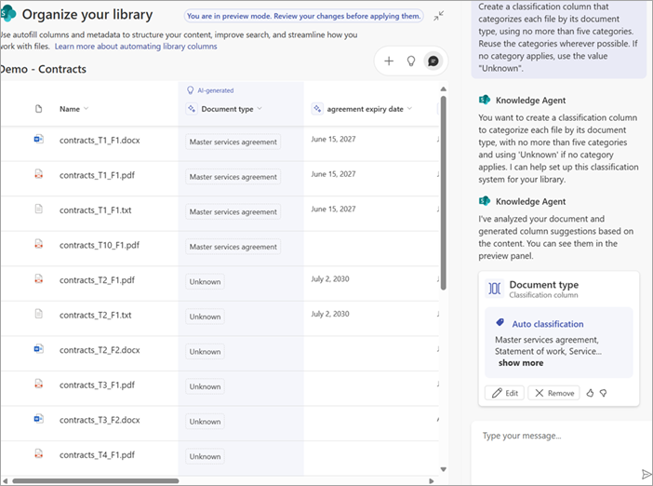
Task: Click the Demo - Contracts library title
Action: [x=43, y=69]
